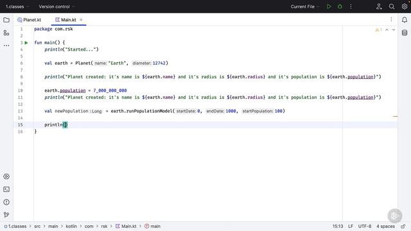The image size is (411, 231).
Task: Change line separator LF in status bar
Action: (351, 227)
